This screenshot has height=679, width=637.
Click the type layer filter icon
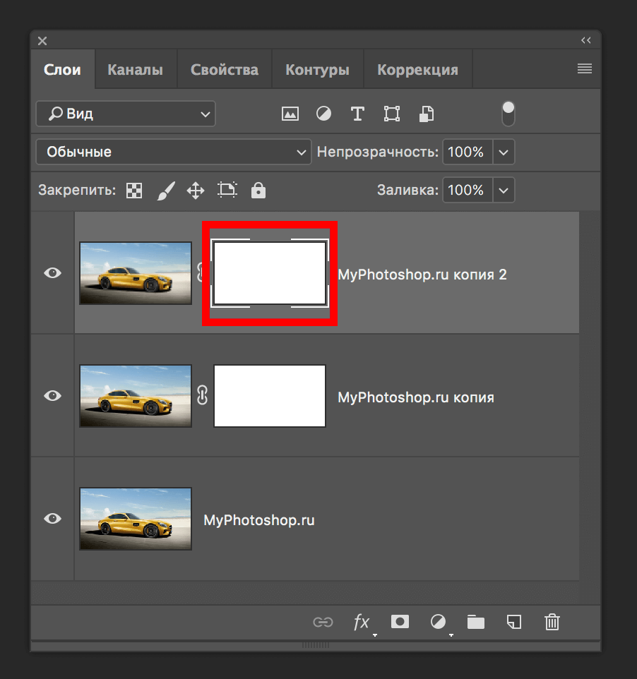(x=357, y=114)
